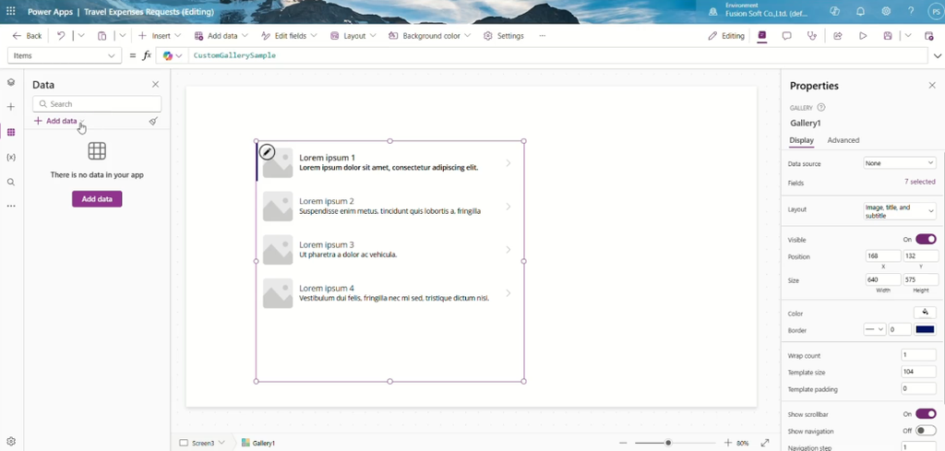This screenshot has width=945, height=451.
Task: Open header Settings gear
Action: (887, 11)
